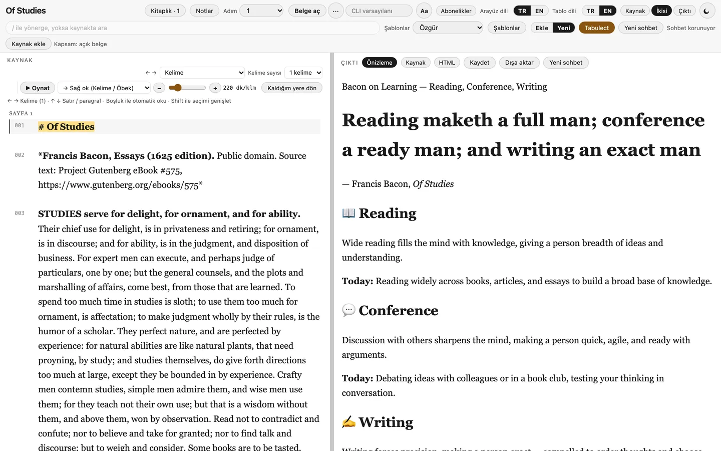Show only the Kaynak pane
721x451 pixels.
coord(635,11)
